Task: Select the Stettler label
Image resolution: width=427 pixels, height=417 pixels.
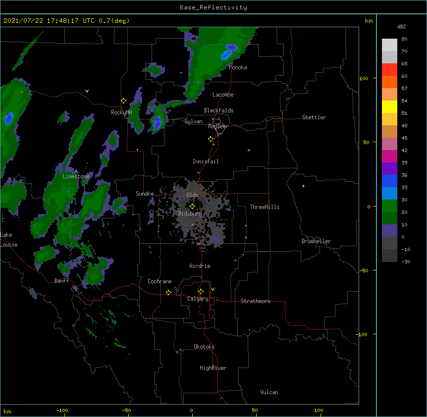Action: coord(314,117)
